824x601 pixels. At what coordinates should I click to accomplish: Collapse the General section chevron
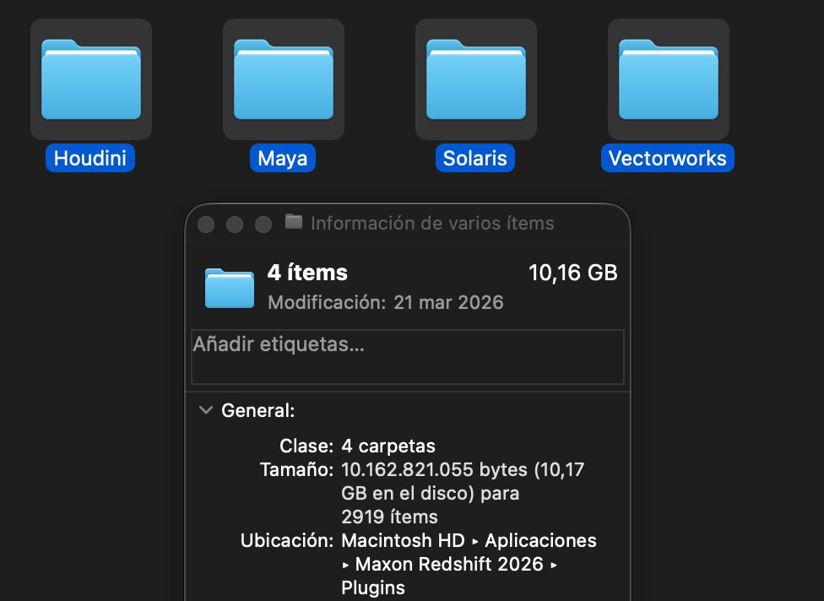point(206,409)
